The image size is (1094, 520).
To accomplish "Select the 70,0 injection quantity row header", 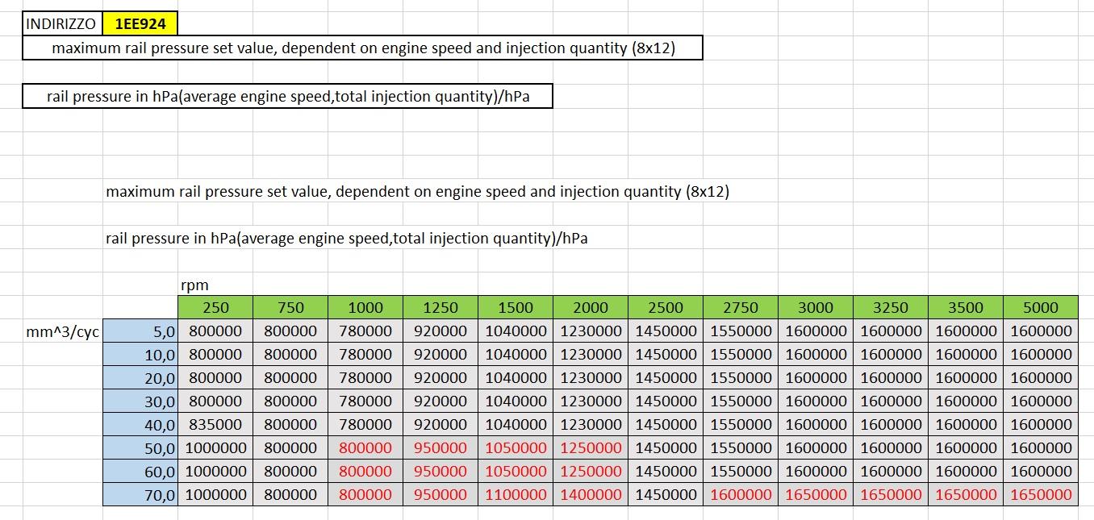I will coord(140,495).
